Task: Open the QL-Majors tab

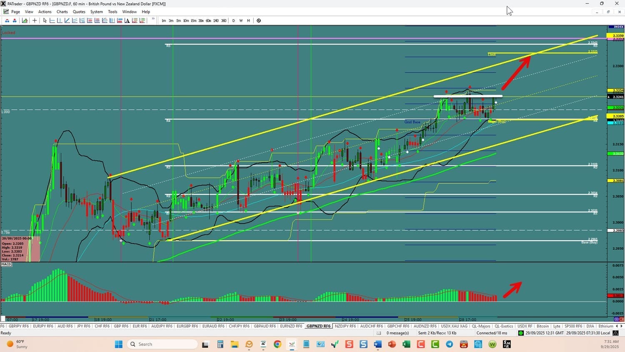Action: (x=481, y=326)
